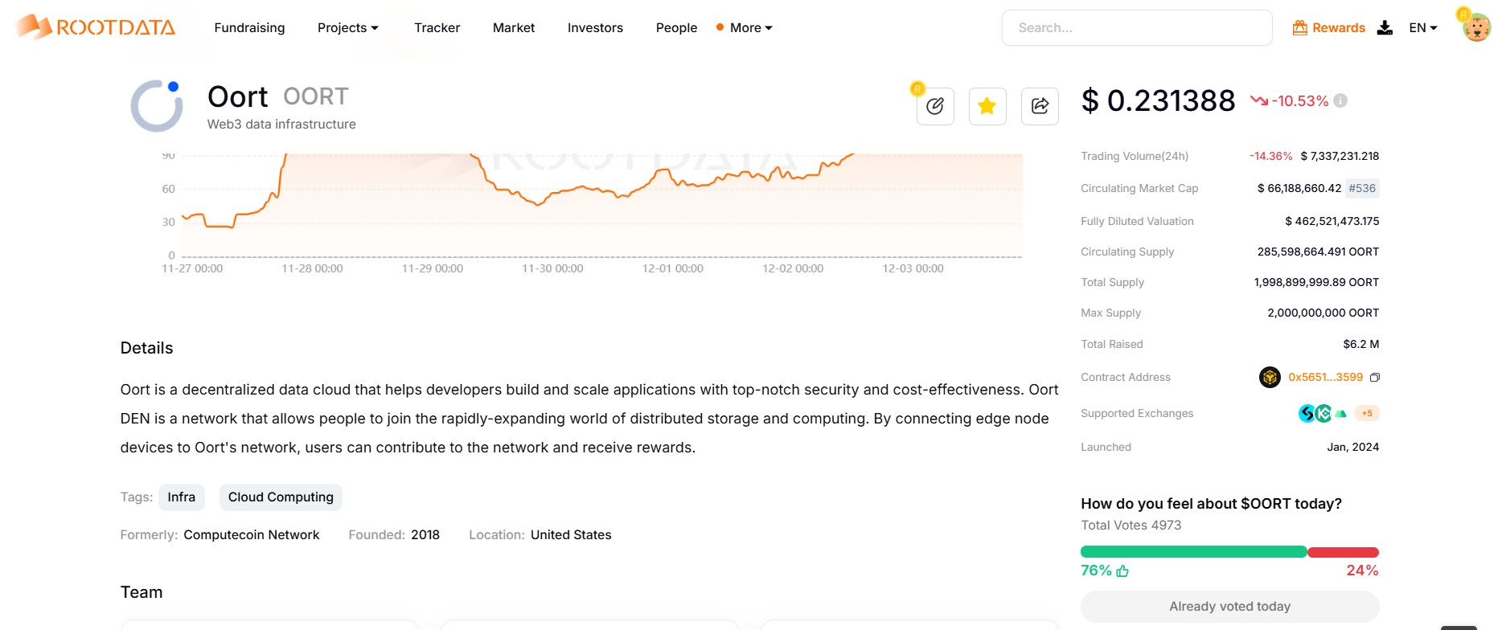Click the price change info icon

[x=1340, y=100]
